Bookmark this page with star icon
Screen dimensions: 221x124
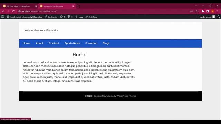[x=196, y=11]
